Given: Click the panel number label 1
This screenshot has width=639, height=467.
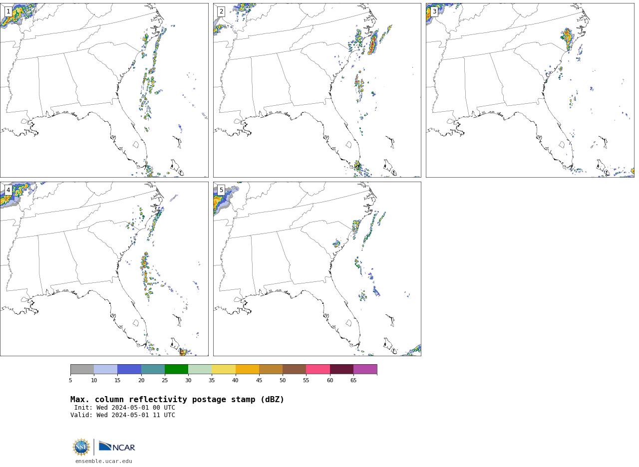Looking at the screenshot, I should 8,11.
